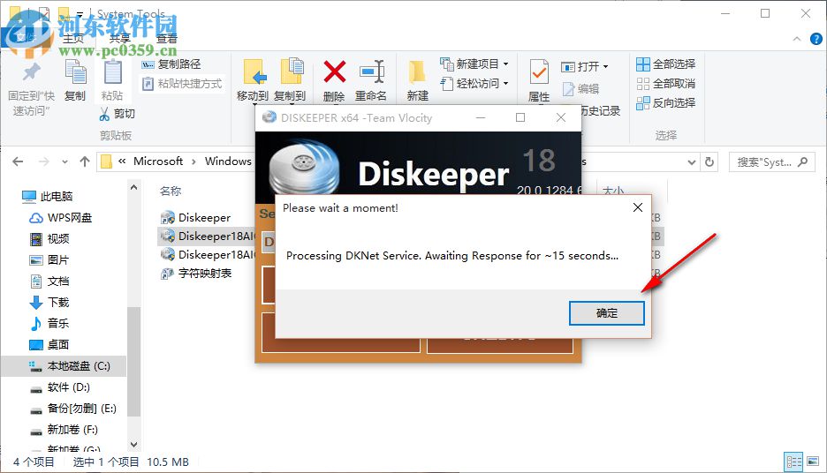Go forward with the right arrow

pyautogui.click(x=44, y=161)
